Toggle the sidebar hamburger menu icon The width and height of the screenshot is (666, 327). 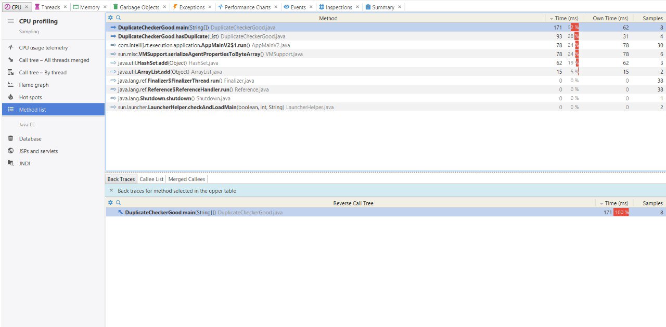10,21
